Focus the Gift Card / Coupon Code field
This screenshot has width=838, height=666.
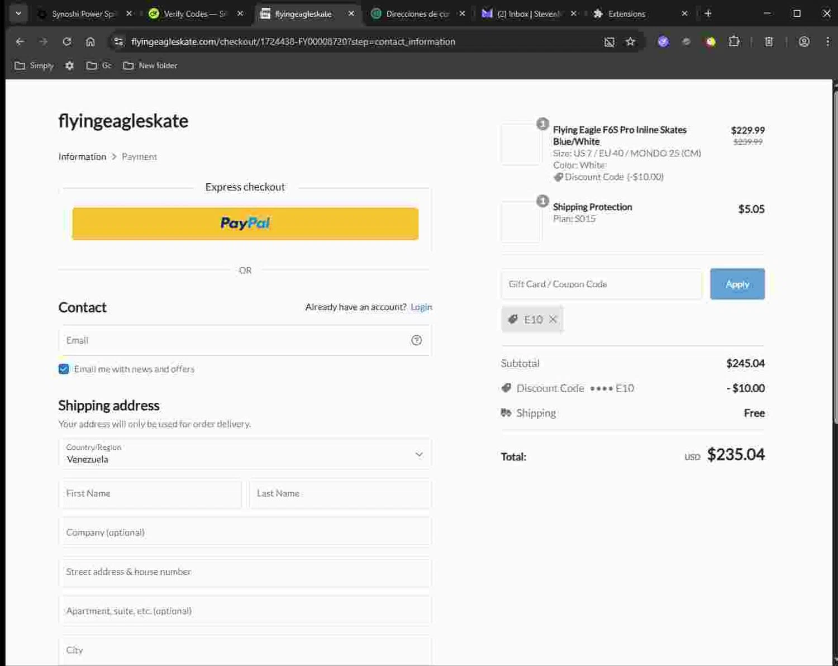pyautogui.click(x=602, y=284)
